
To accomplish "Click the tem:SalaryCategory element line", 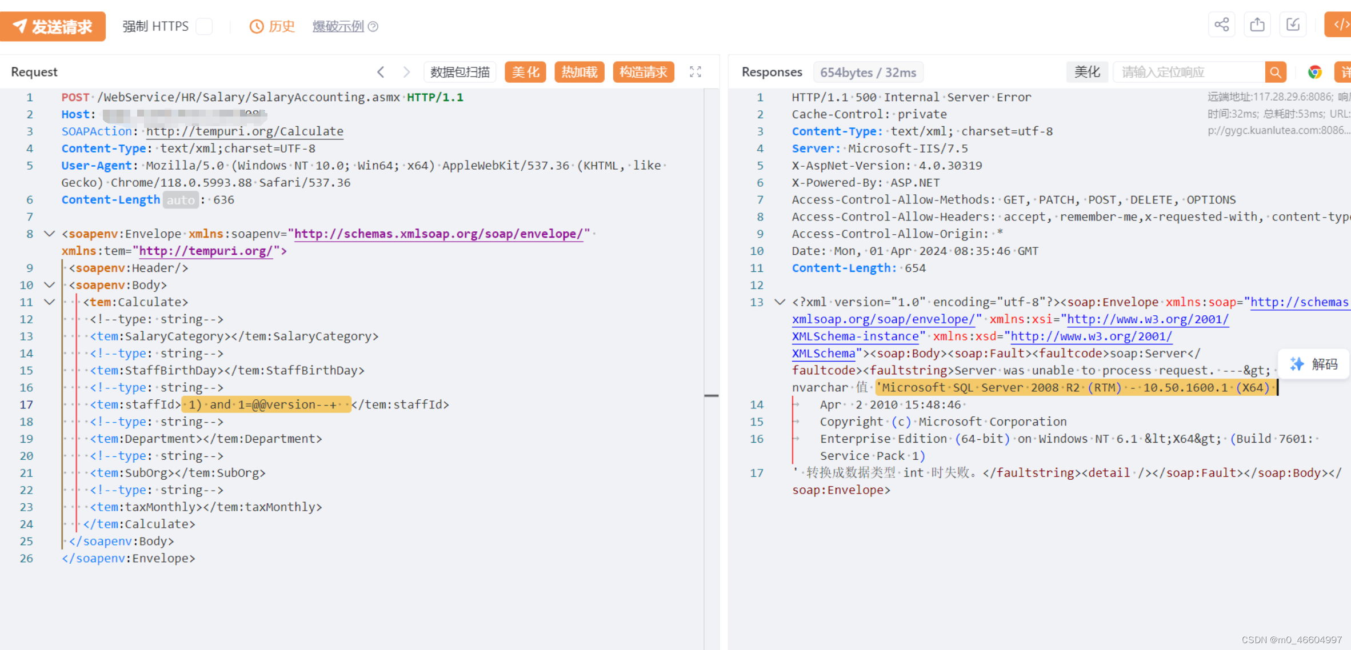I will point(234,336).
